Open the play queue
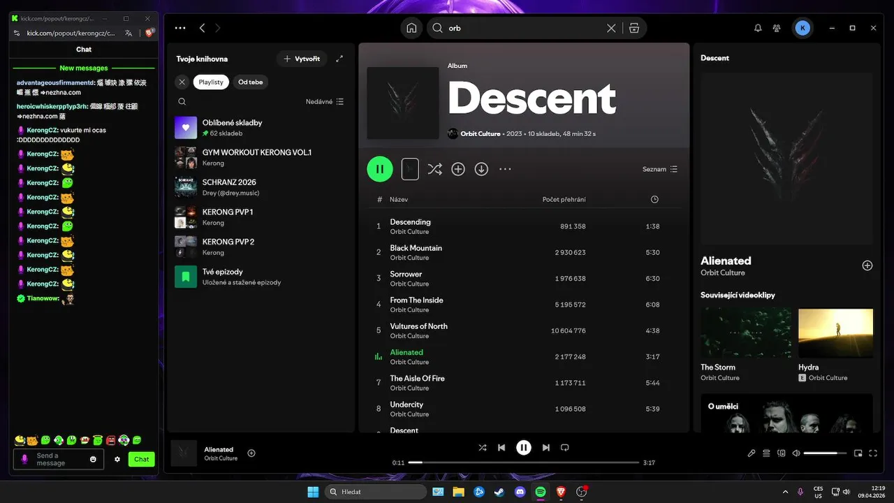The image size is (894, 503). pos(766,453)
